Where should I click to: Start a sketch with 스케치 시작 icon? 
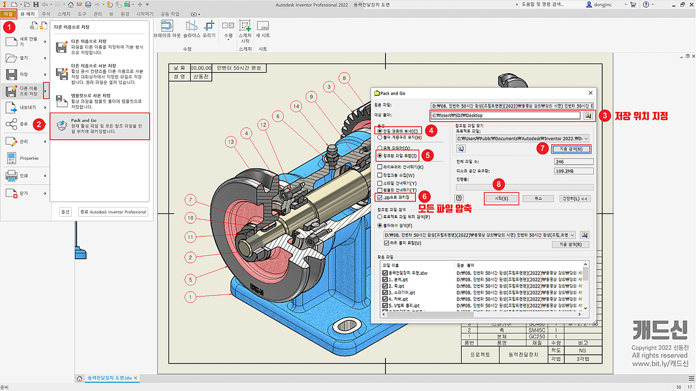pos(245,27)
